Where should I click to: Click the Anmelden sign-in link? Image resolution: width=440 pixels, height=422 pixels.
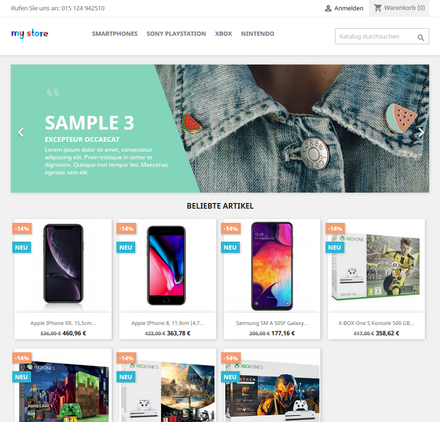point(349,8)
